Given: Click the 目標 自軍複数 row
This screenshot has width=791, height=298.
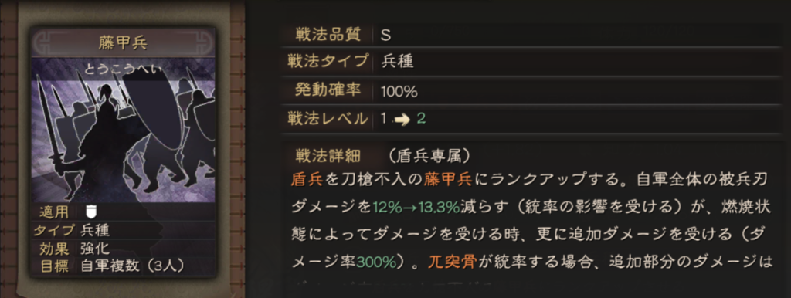Looking at the screenshot, I should [123, 266].
